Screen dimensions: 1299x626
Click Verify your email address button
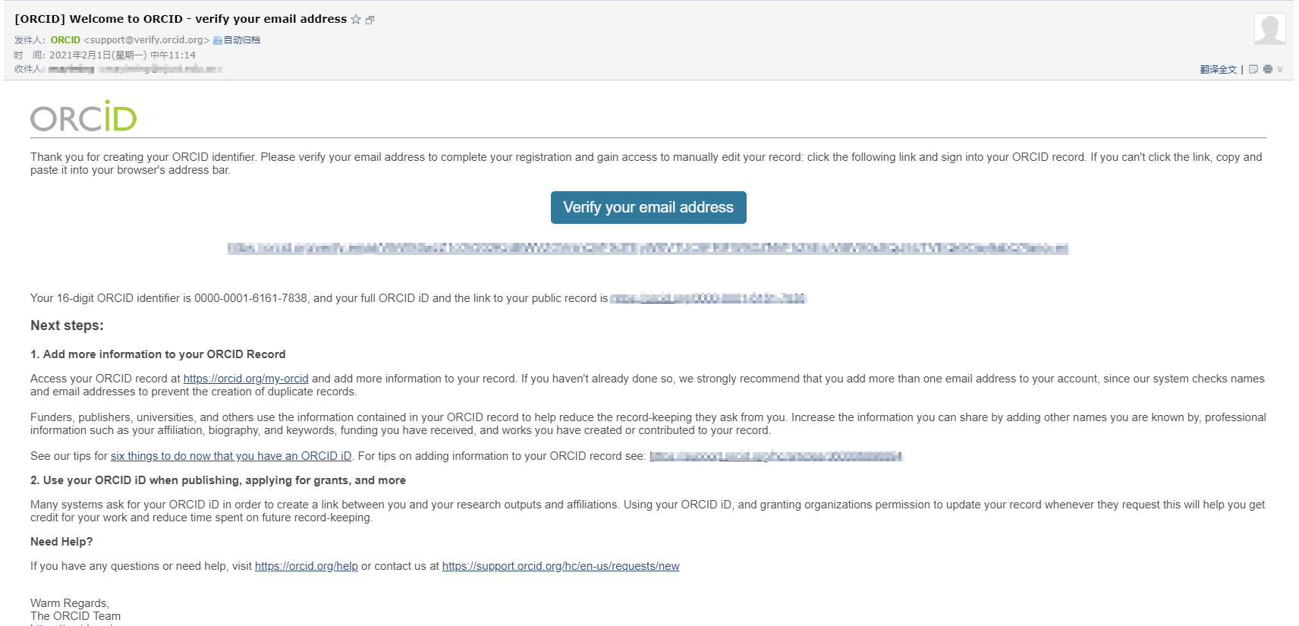coord(648,208)
